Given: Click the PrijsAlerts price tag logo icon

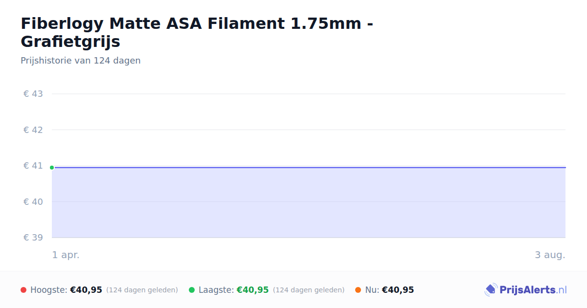Looking at the screenshot, I should point(491,290).
